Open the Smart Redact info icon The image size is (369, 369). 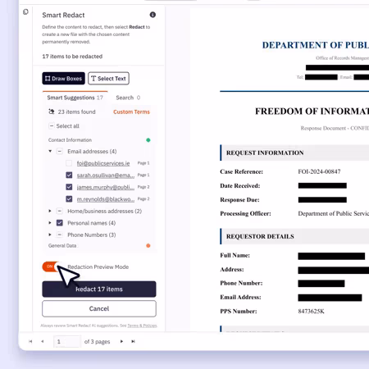pyautogui.click(x=153, y=15)
